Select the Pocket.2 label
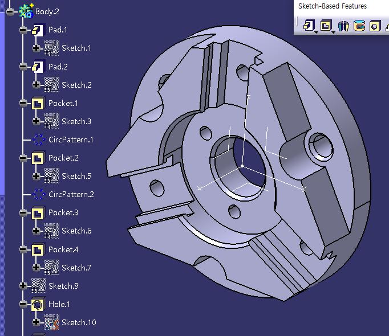389x336 pixels. coord(63,158)
